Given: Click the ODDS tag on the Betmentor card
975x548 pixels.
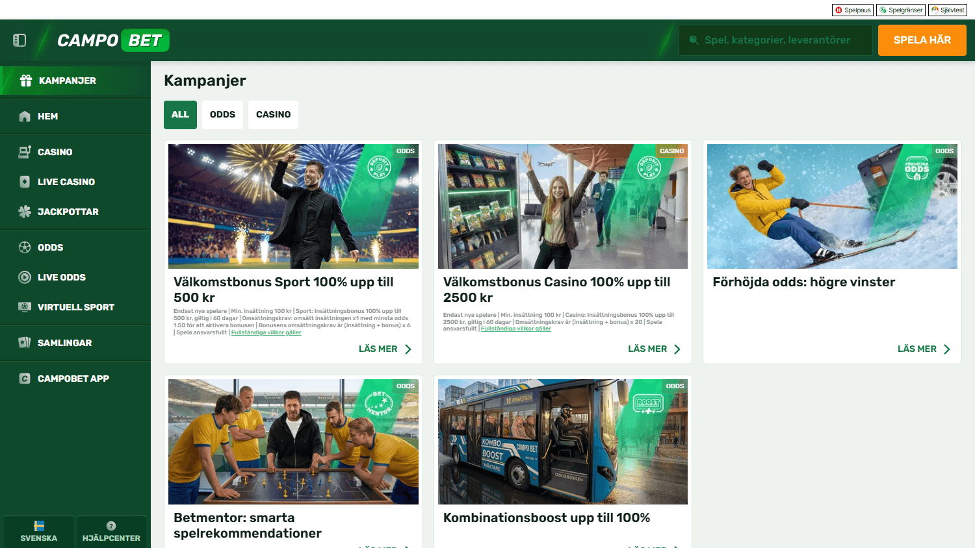Looking at the screenshot, I should (406, 386).
